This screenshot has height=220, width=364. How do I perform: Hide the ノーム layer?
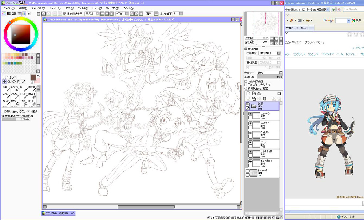[x=250, y=142]
